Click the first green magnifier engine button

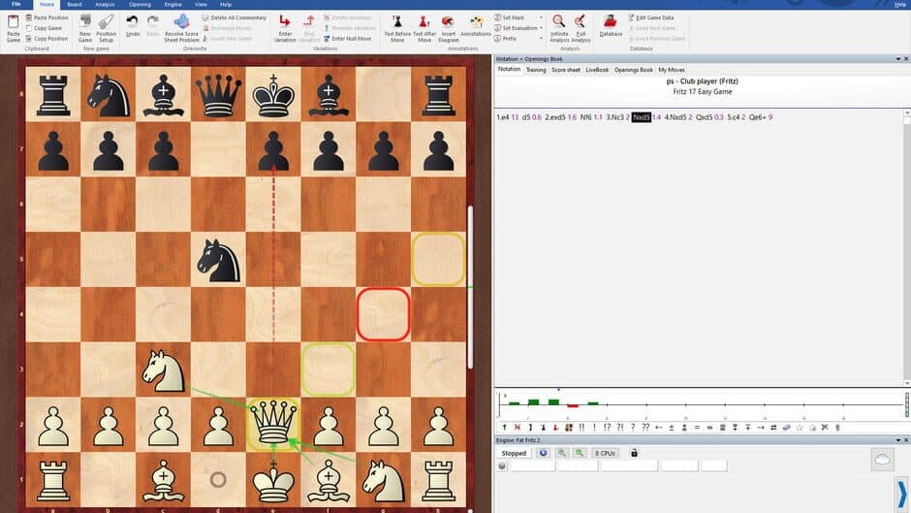click(x=562, y=453)
